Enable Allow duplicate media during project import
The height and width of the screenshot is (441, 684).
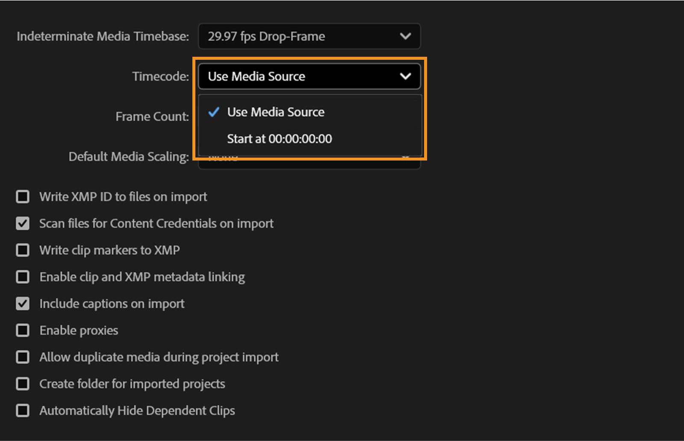[23, 357]
